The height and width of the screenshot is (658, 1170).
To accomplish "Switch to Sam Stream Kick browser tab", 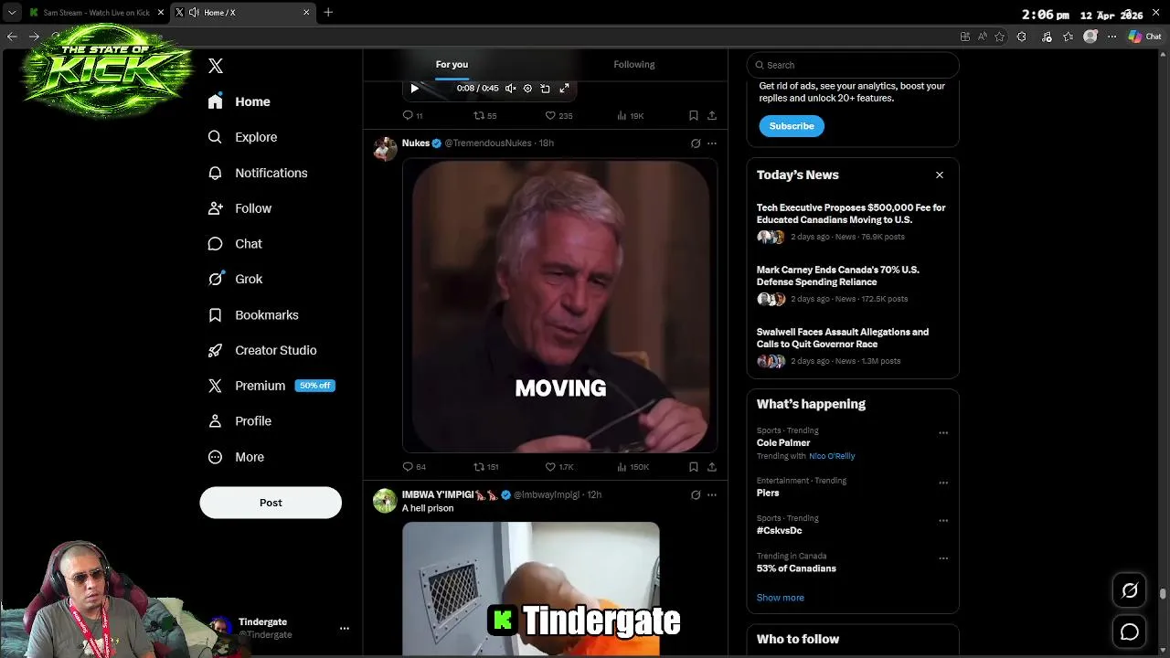I will [95, 13].
